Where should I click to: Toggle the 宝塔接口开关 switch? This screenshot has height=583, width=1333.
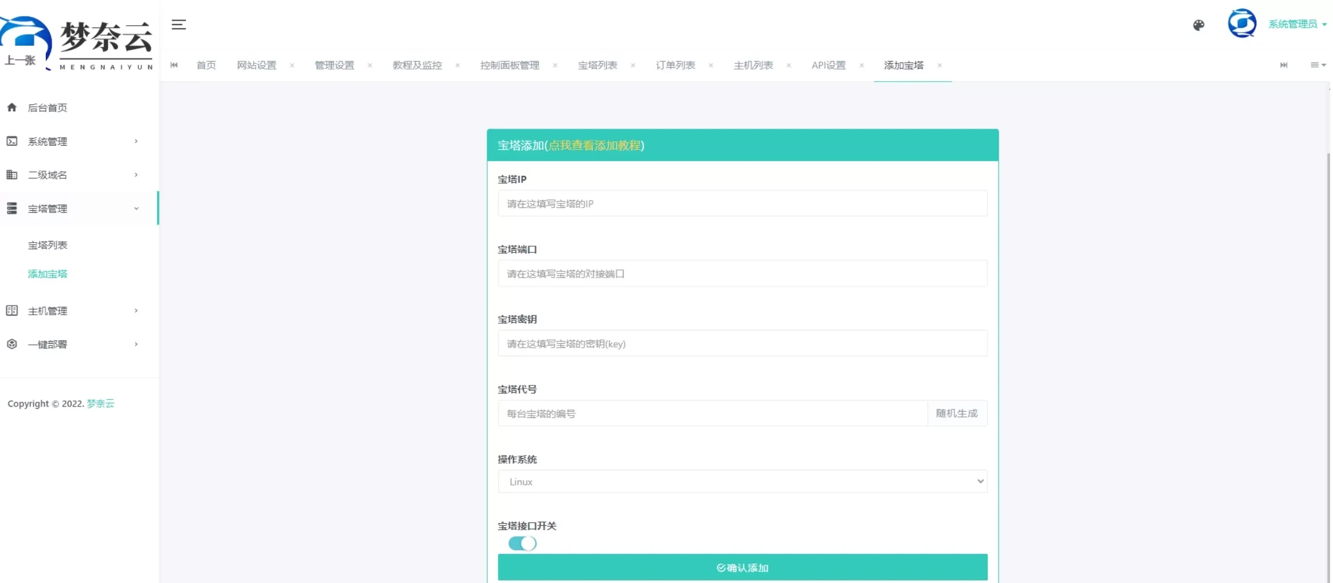(522, 543)
